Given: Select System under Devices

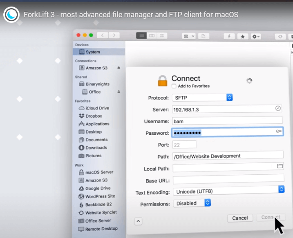Looking at the screenshot, I should 99,52.
